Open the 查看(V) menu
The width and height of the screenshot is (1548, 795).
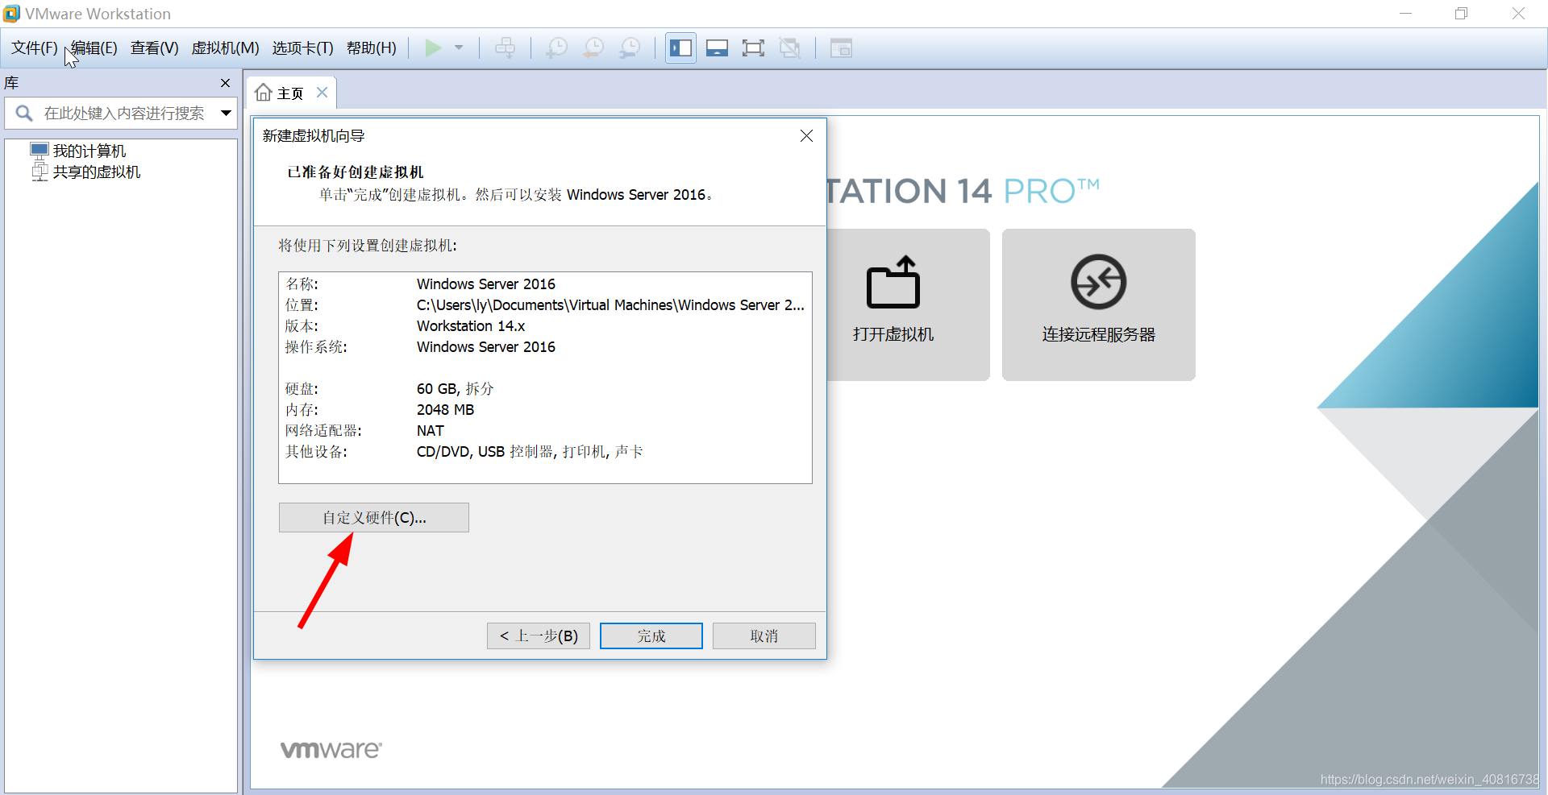tap(154, 48)
